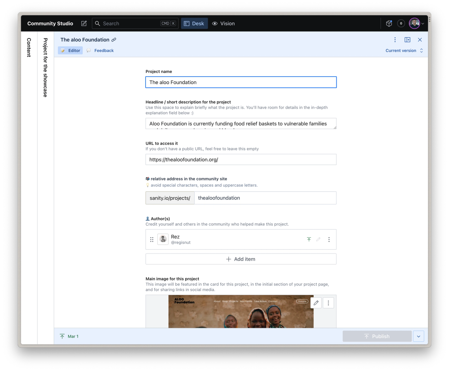Viewport: 449px width, 371px height.
Task: Click the edit pencil icon for author Rez
Action: (318, 239)
